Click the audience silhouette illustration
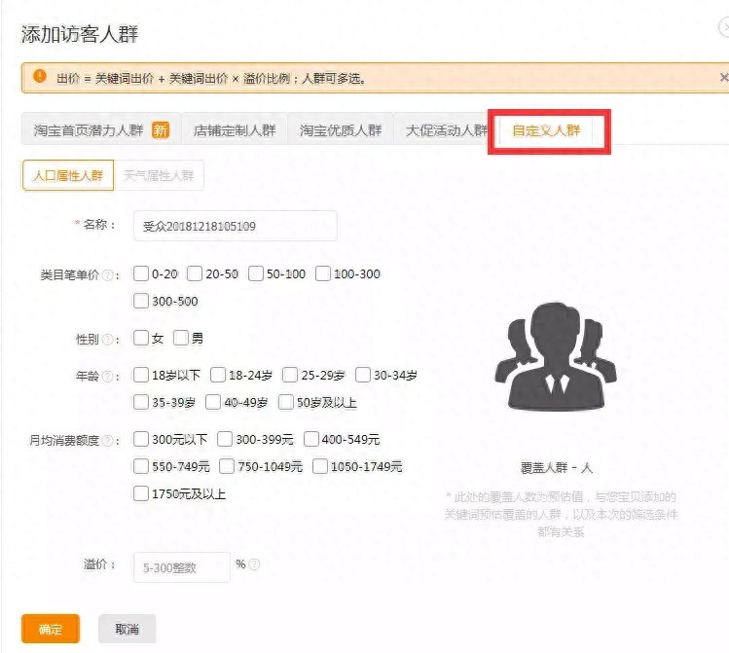The image size is (729, 653). [x=556, y=356]
